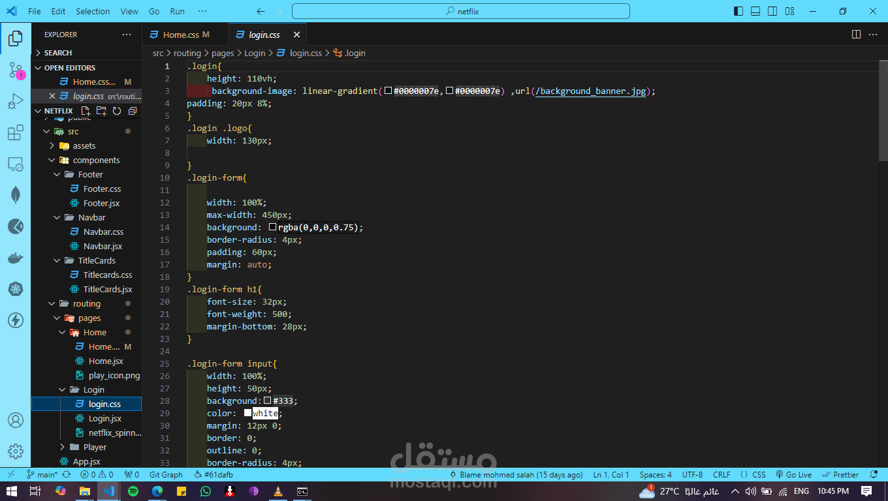Click Prettier status bar item
This screenshot has width=888, height=501.
coord(841,474)
